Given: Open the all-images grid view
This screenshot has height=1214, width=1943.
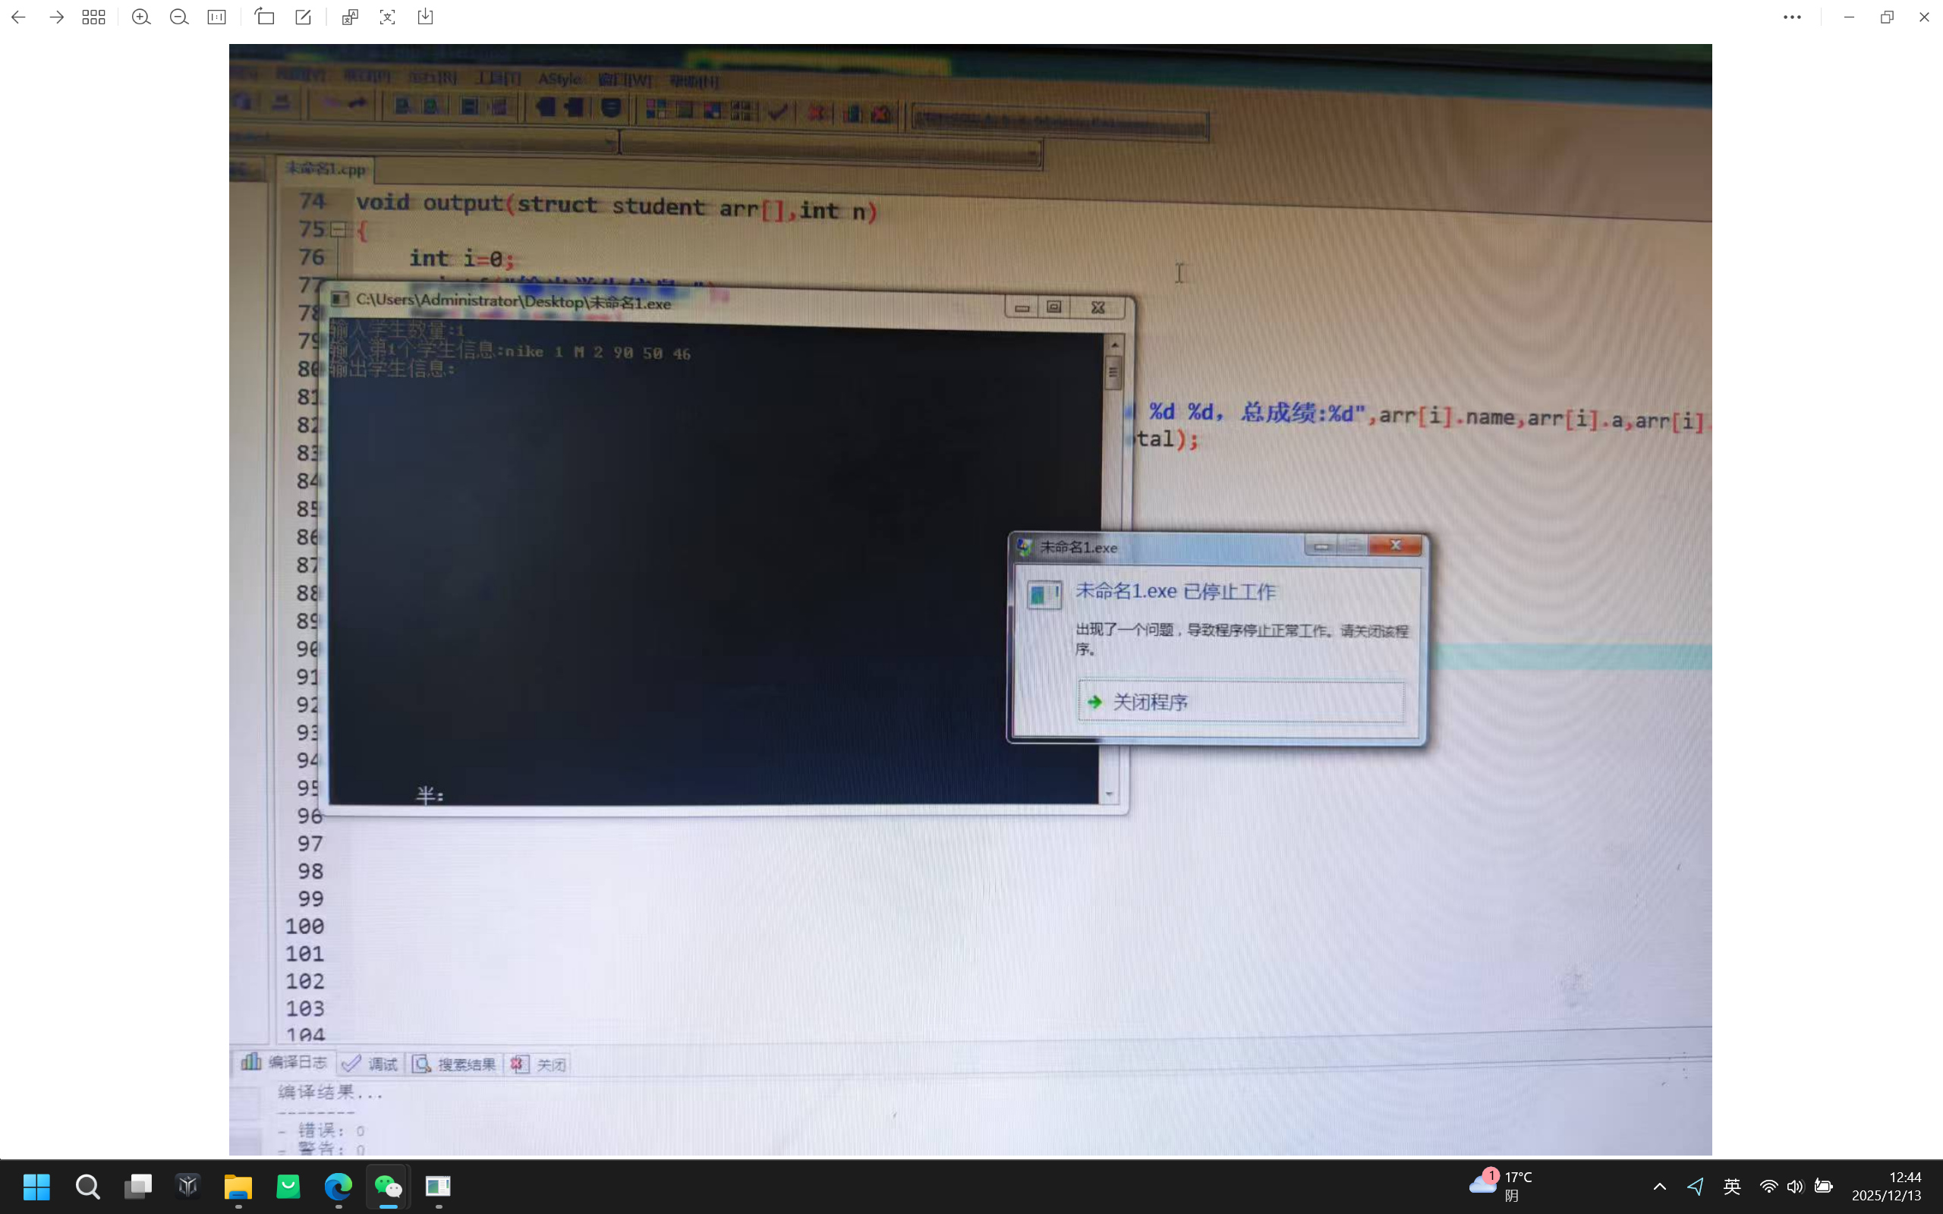Looking at the screenshot, I should click(94, 17).
